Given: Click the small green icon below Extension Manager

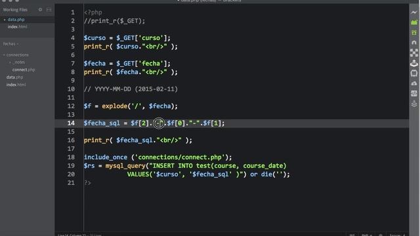Looking at the screenshot, I should [414, 32].
